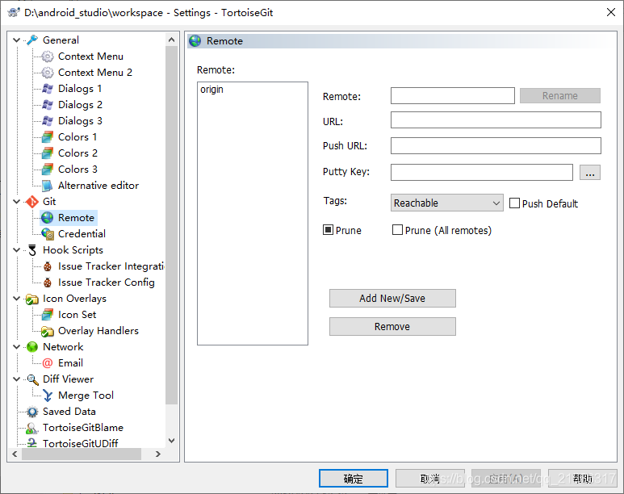The width and height of the screenshot is (624, 494).
Task: Click the TortoiseGitBlame person icon
Action: 32,428
